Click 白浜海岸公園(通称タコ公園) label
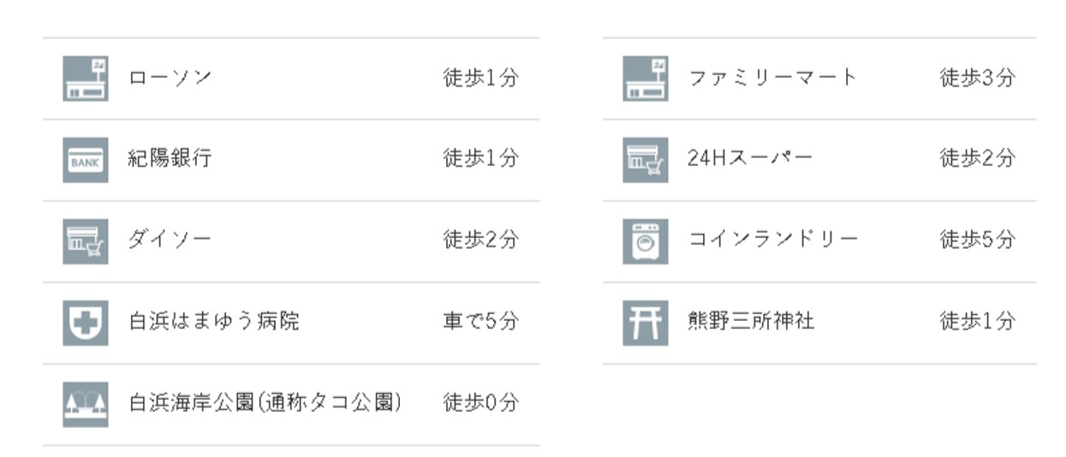 coord(265,403)
